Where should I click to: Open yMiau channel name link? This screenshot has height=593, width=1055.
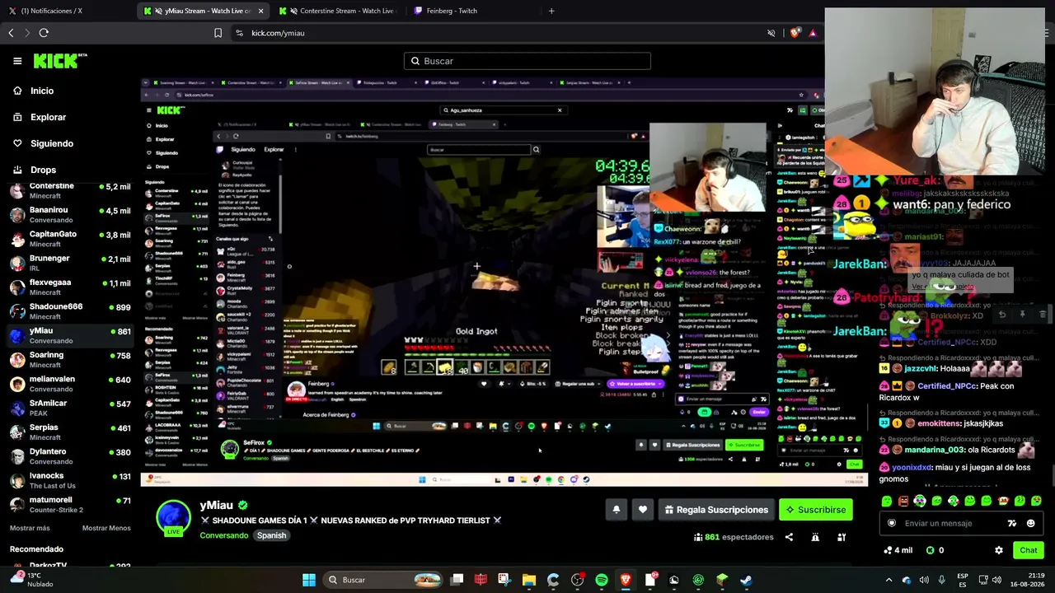click(217, 505)
